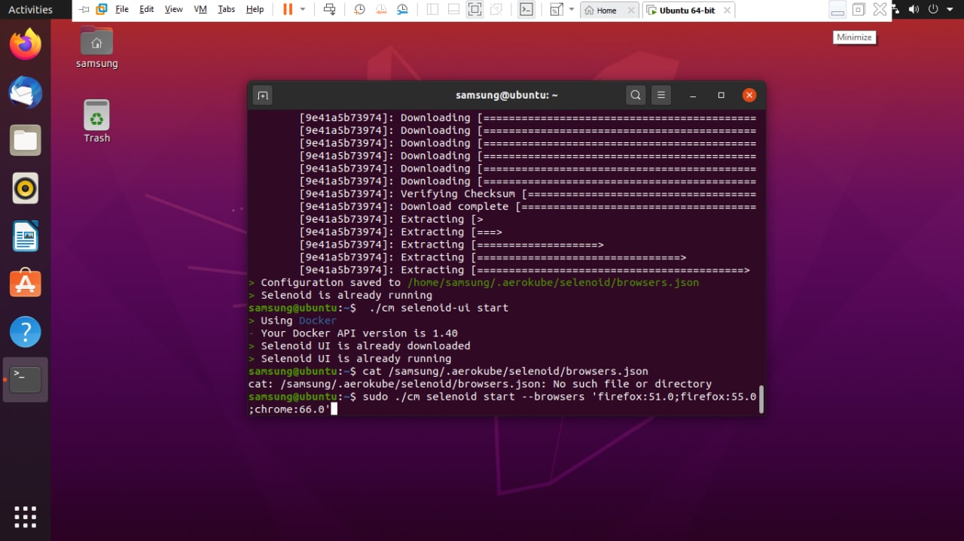Click the 'Verifying Checksum' output line
Image resolution: width=964 pixels, height=541 pixels.
(527, 194)
